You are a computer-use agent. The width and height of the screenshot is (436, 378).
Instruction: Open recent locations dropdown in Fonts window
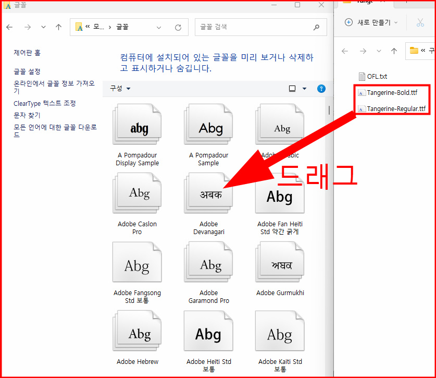point(43,27)
